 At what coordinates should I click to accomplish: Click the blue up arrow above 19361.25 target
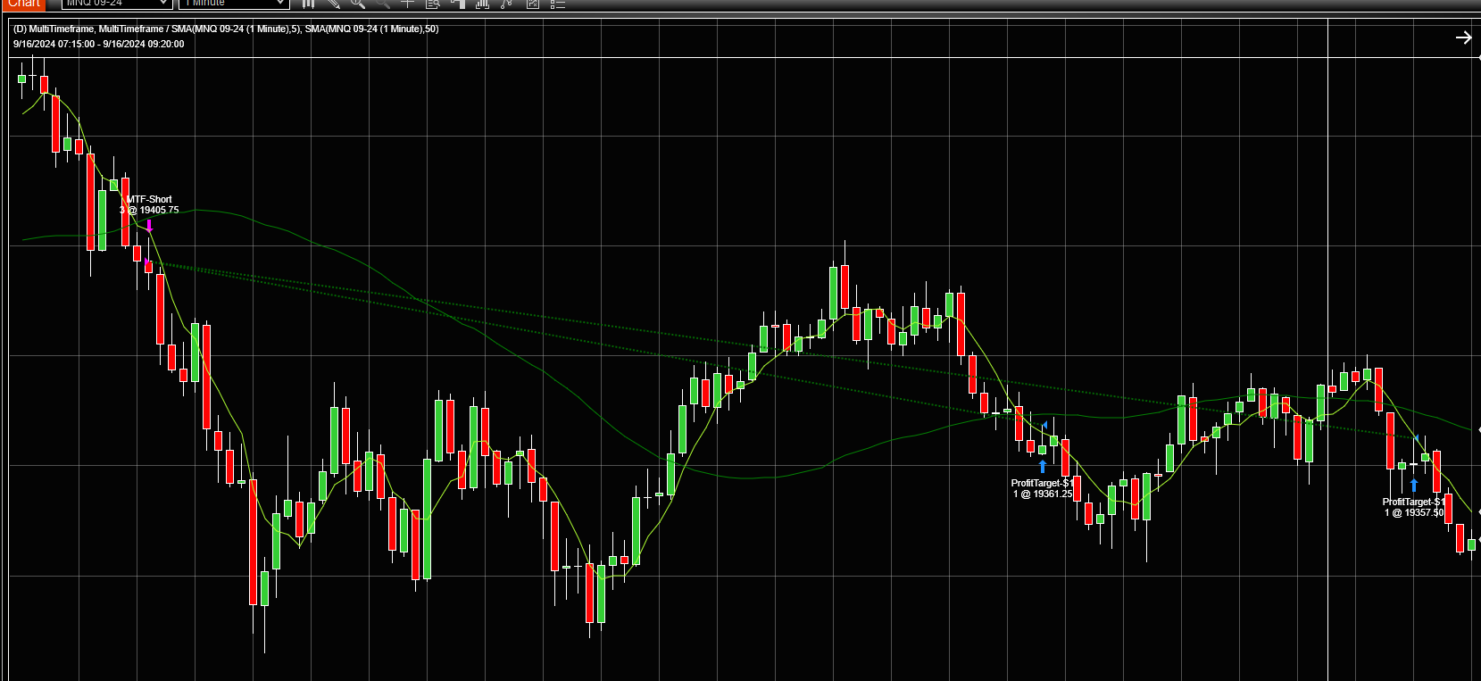click(x=1042, y=466)
